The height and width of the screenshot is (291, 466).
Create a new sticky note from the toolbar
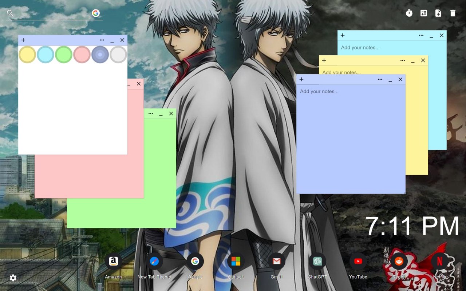(x=438, y=13)
